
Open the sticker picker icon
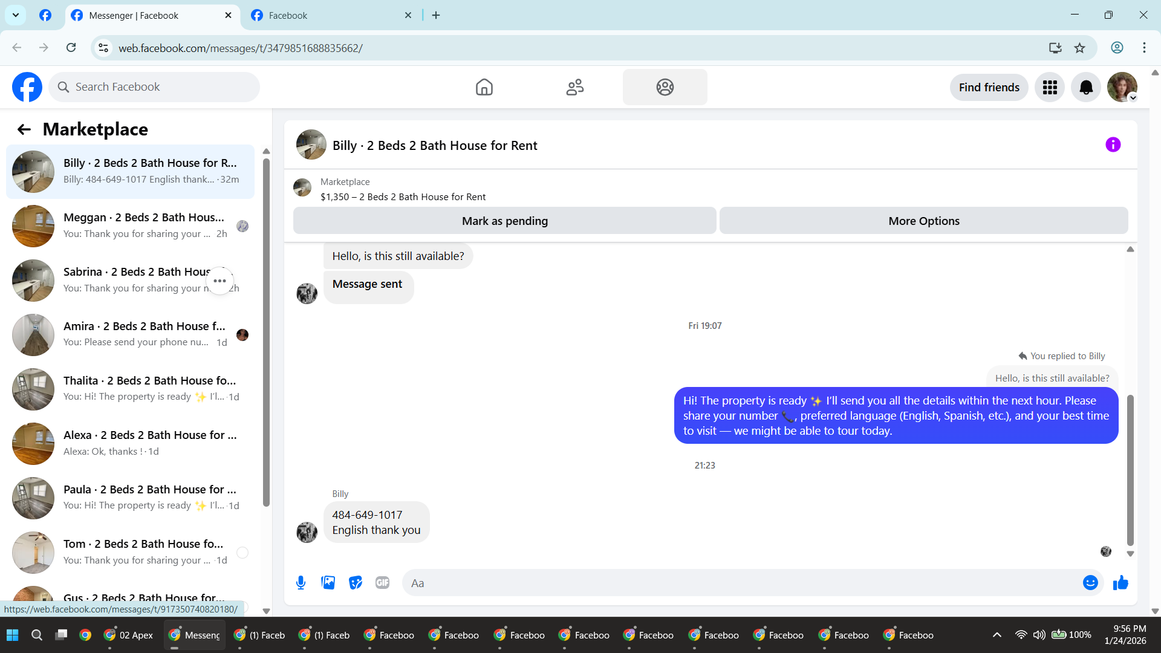point(356,583)
